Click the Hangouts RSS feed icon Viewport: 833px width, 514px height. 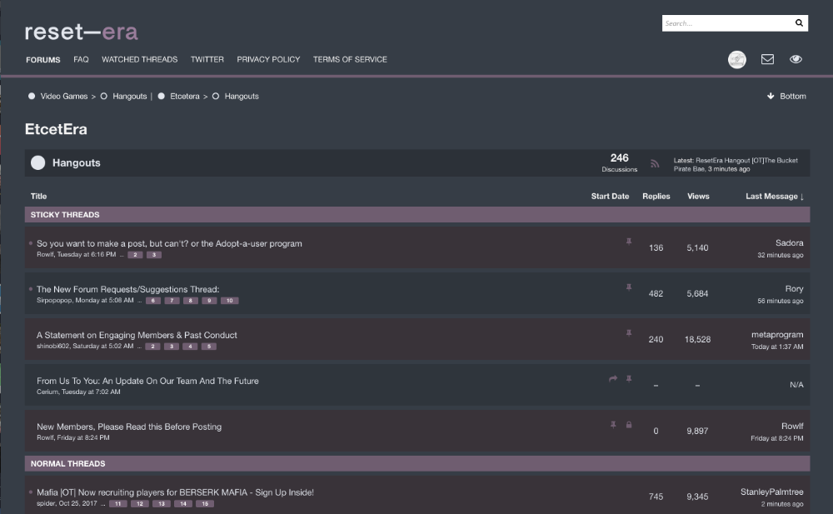[655, 164]
